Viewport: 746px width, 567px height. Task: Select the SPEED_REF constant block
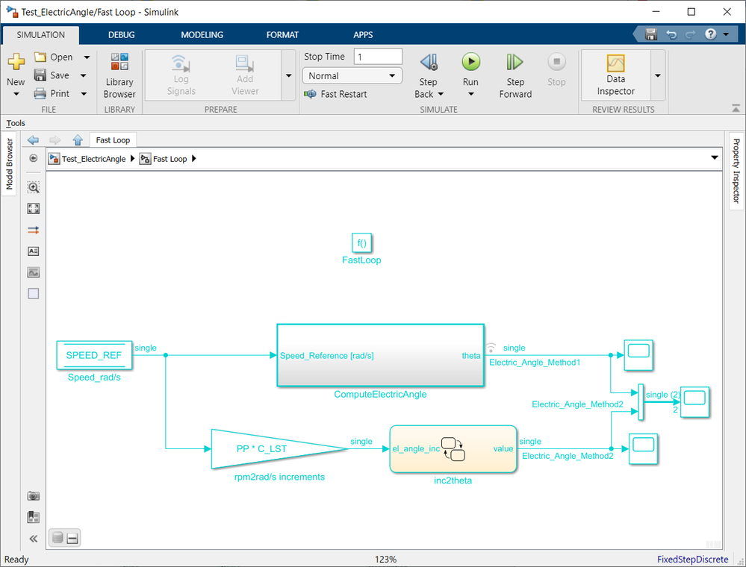point(94,355)
